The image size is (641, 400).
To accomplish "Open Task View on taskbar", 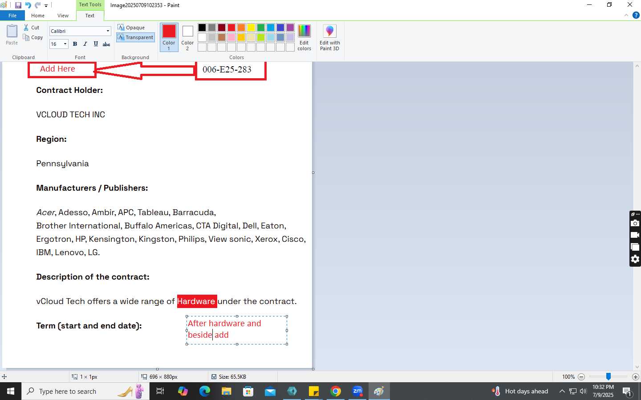I will pos(160,391).
